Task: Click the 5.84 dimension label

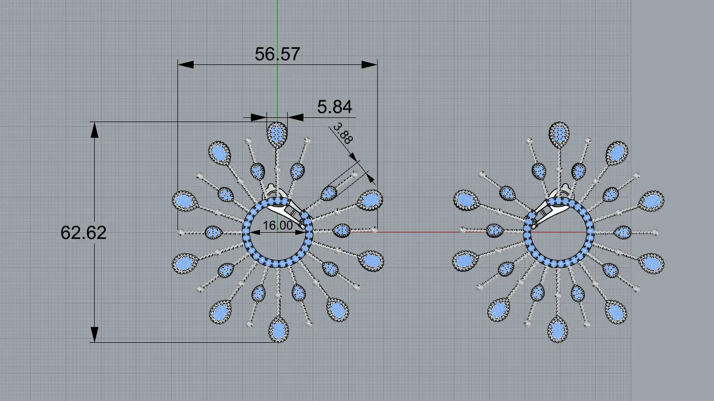Action: coord(334,107)
